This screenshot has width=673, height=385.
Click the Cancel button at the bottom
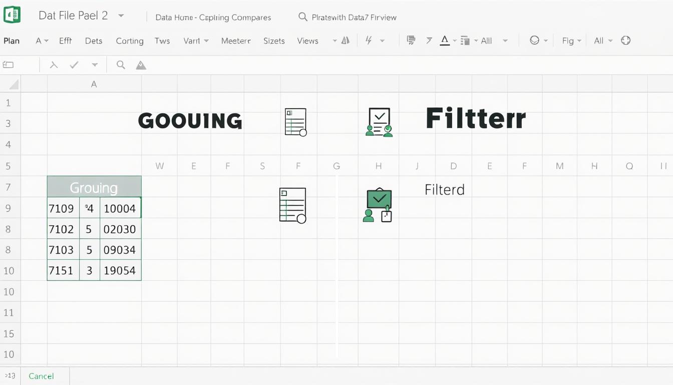click(x=41, y=376)
